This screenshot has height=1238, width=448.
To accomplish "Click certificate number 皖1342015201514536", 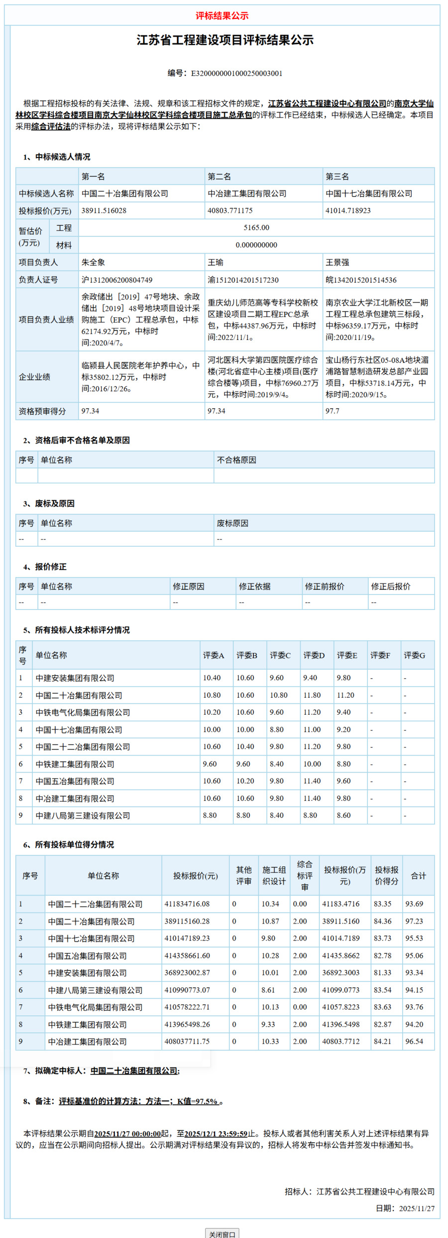I will coord(361,280).
